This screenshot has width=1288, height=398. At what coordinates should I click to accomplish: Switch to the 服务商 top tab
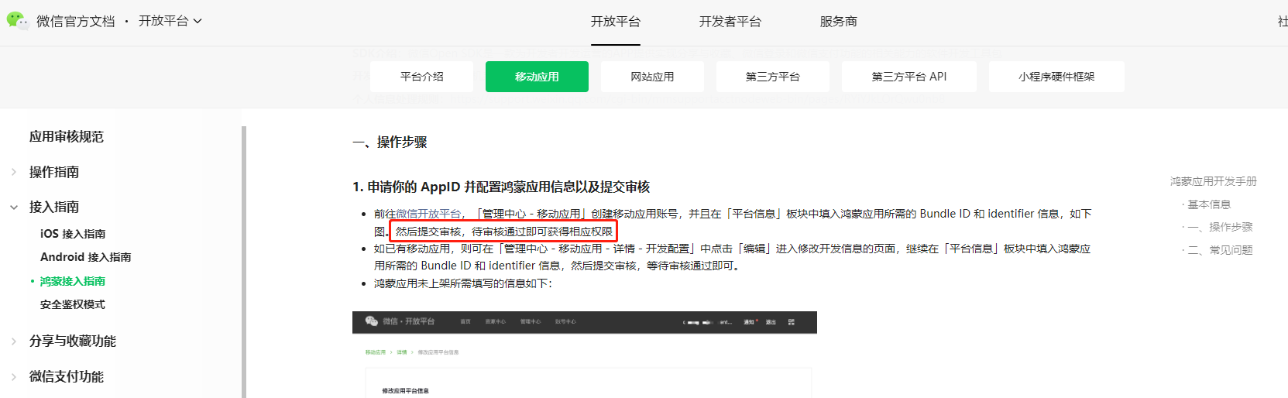tap(839, 22)
